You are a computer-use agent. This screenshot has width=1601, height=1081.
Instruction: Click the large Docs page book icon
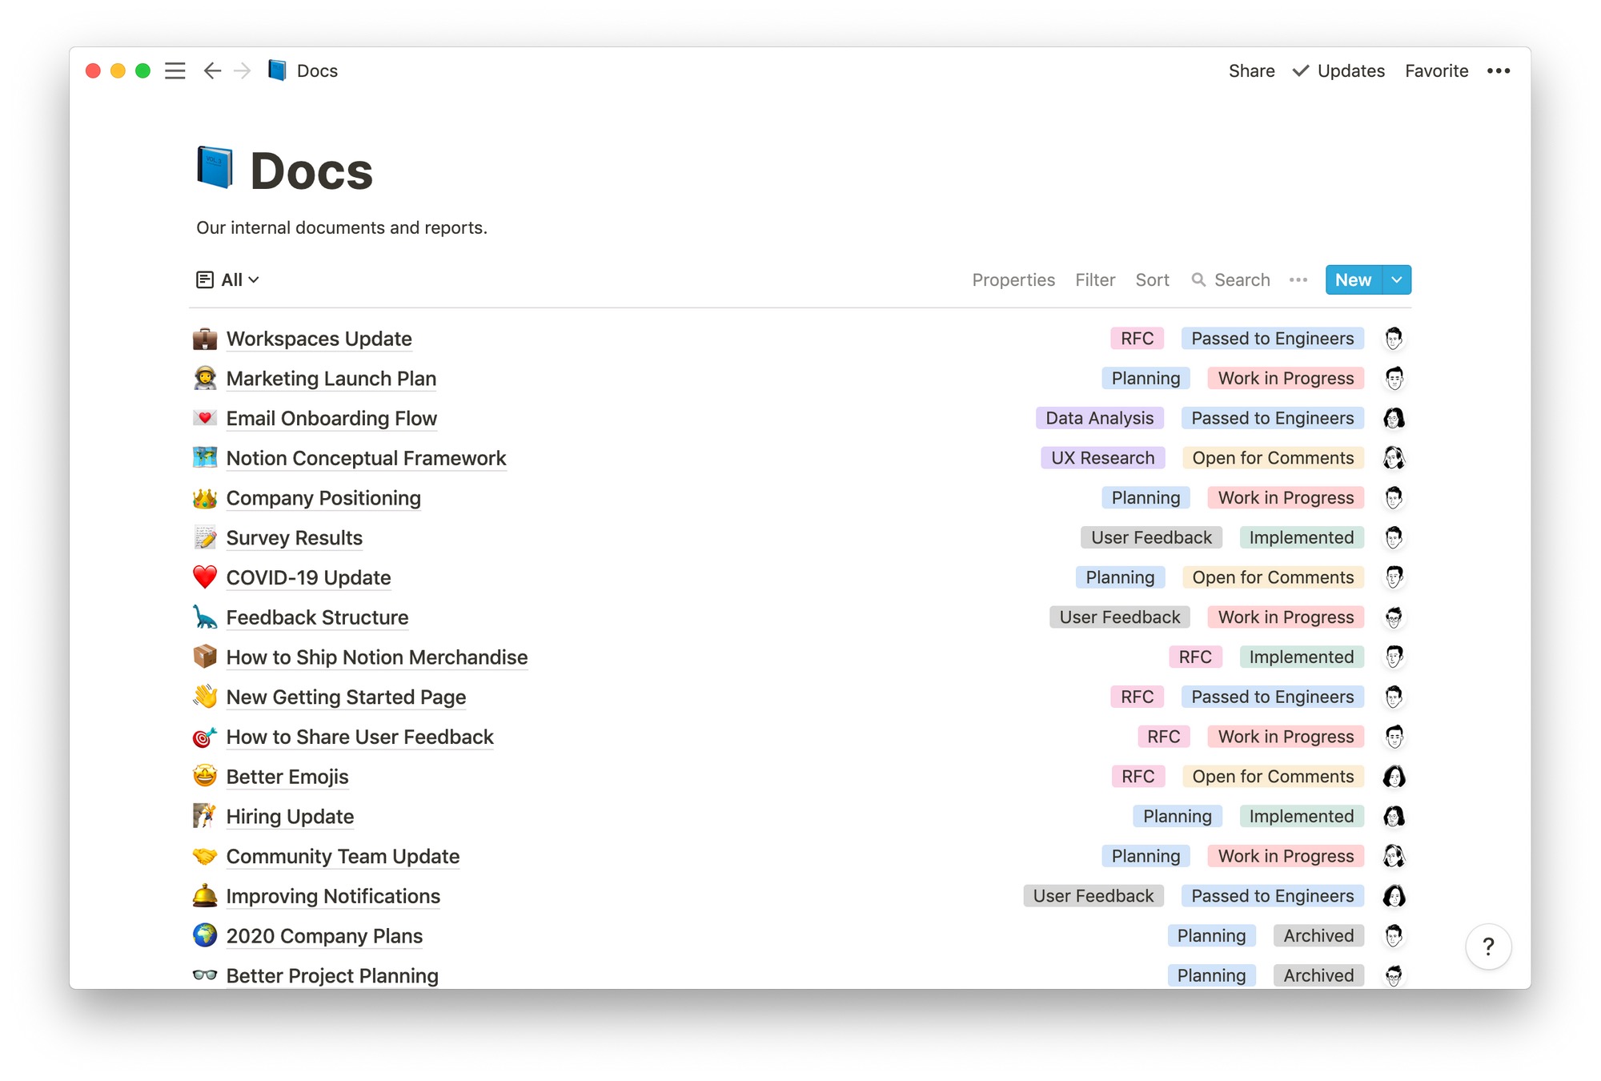click(215, 168)
